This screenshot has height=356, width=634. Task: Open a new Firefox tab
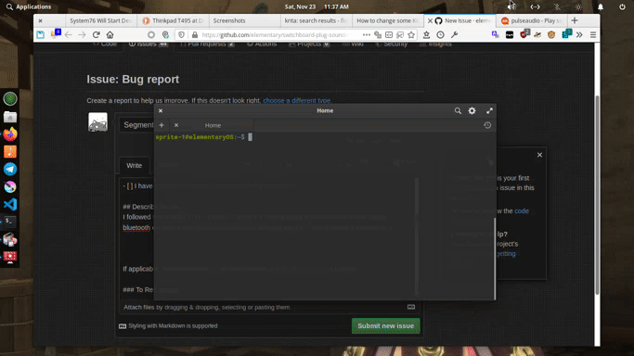[x=575, y=20]
